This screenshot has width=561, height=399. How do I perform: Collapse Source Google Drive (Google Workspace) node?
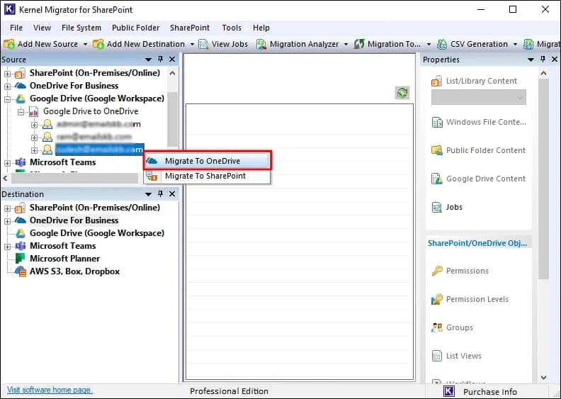[x=7, y=99]
